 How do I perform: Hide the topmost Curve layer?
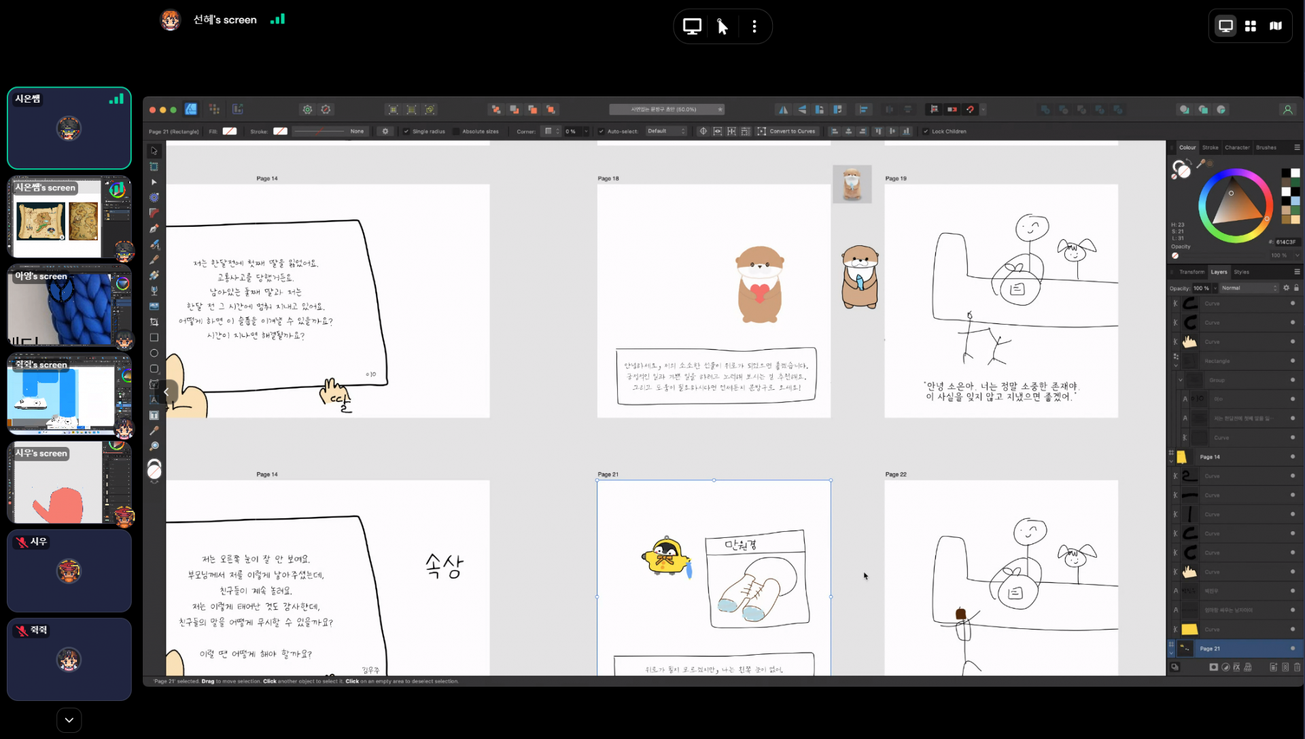click(x=1292, y=304)
